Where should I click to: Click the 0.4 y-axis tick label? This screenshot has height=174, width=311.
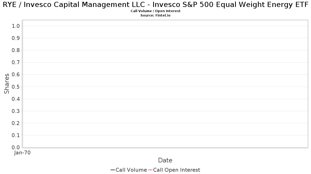click(16, 99)
